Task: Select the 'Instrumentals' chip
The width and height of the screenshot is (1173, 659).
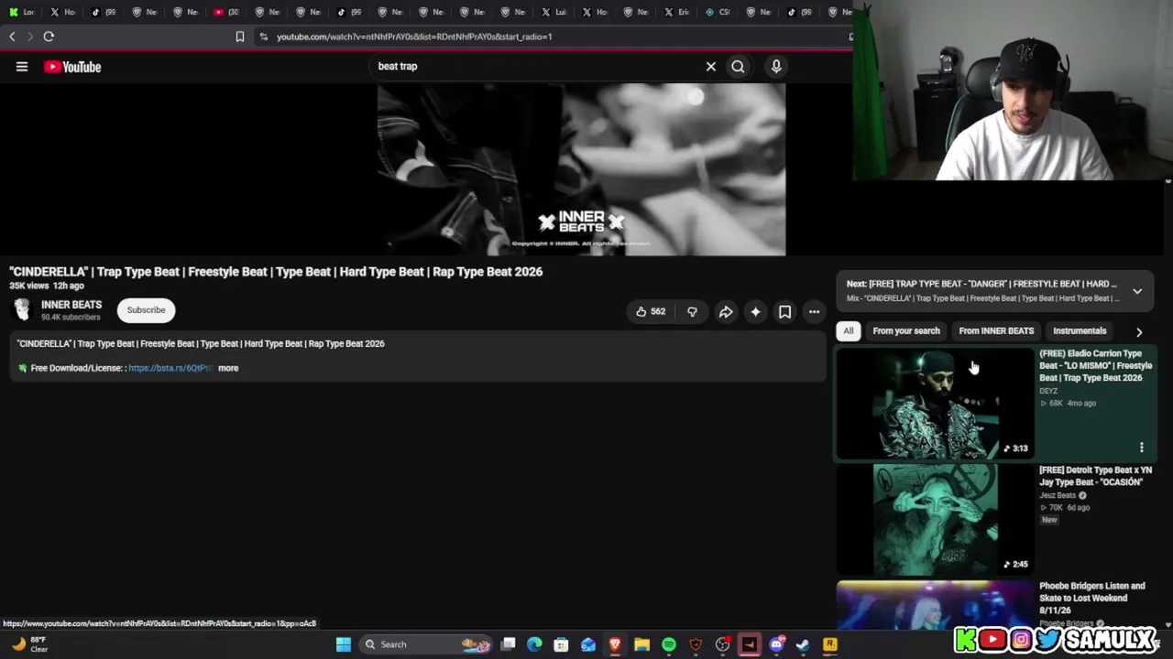Action: [1080, 331]
